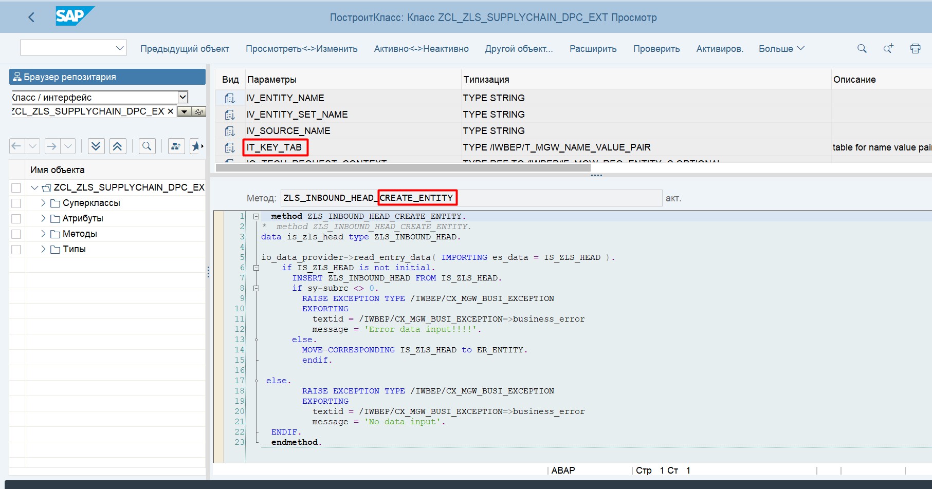Click the SAP logo
The image size is (932, 489).
click(x=75, y=16)
